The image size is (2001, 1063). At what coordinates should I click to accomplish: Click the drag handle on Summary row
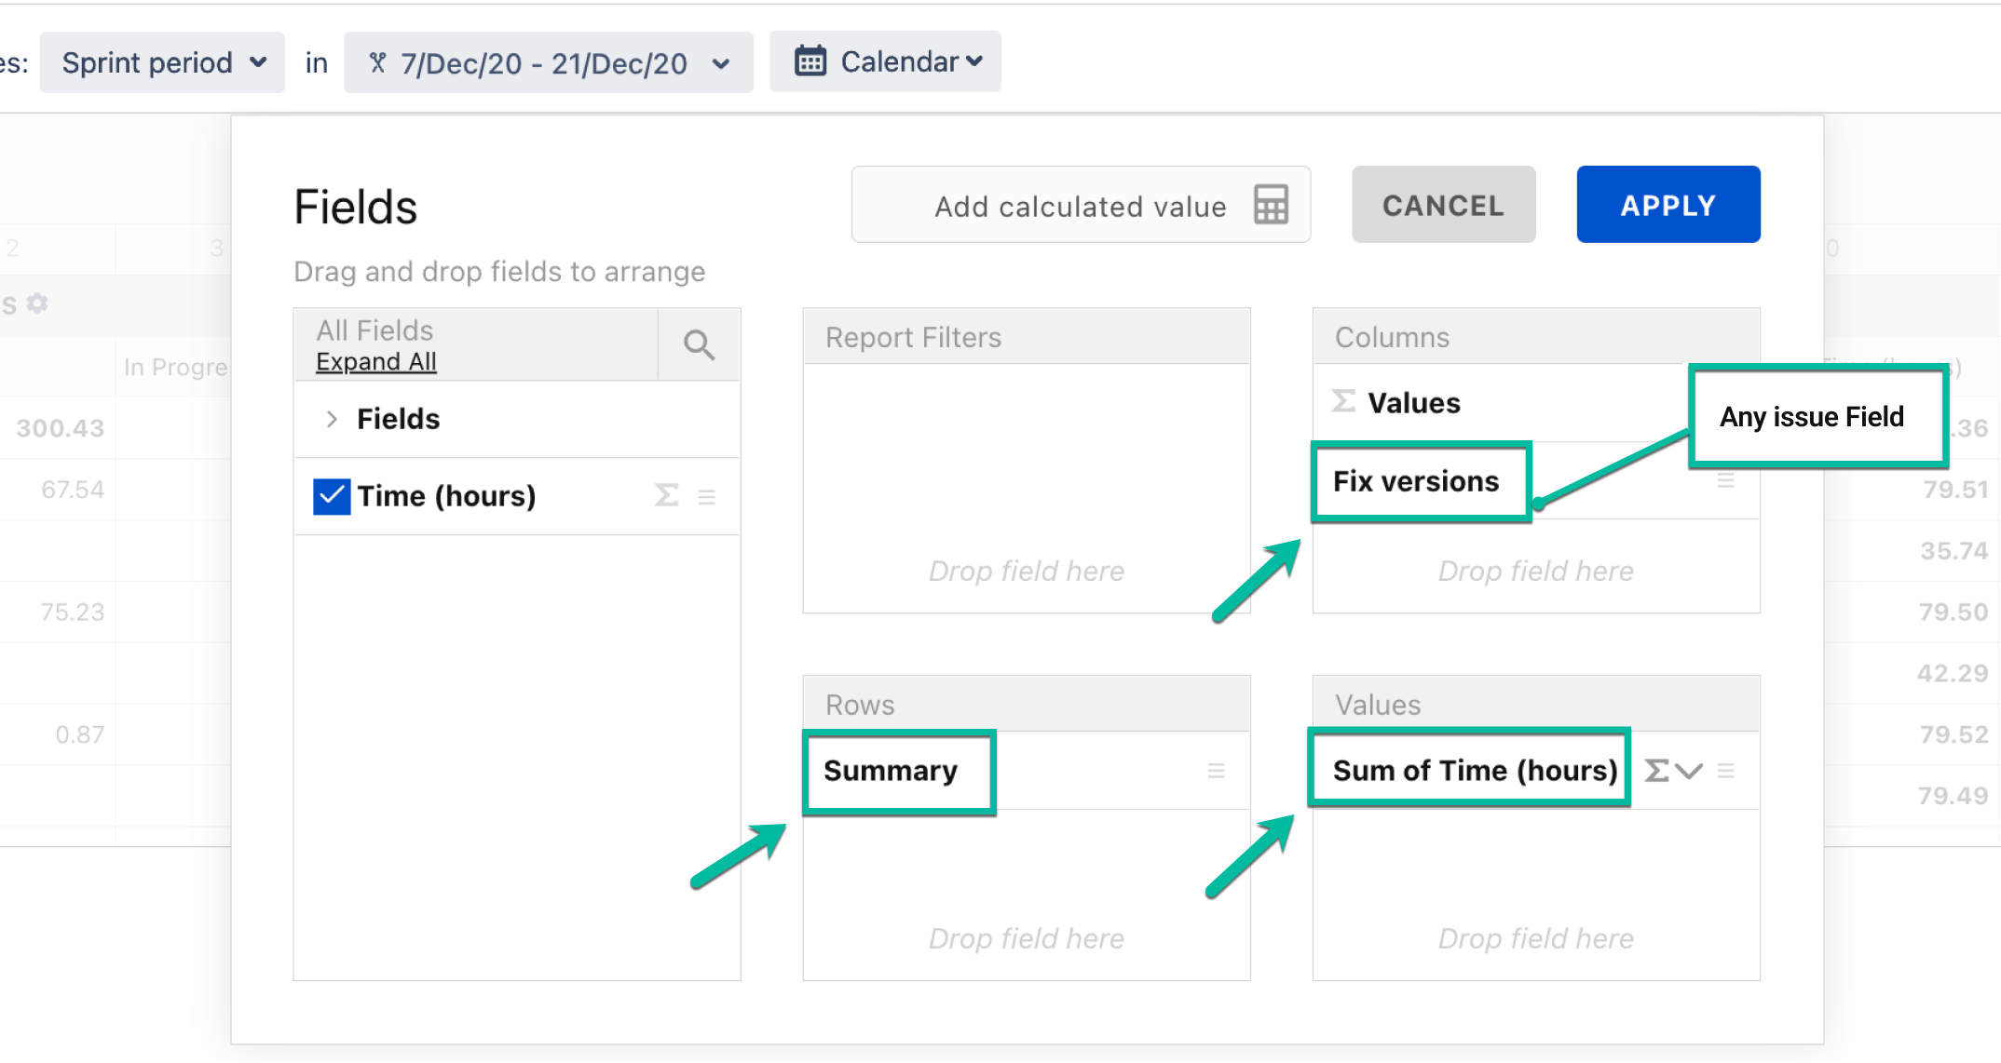[x=1216, y=771]
